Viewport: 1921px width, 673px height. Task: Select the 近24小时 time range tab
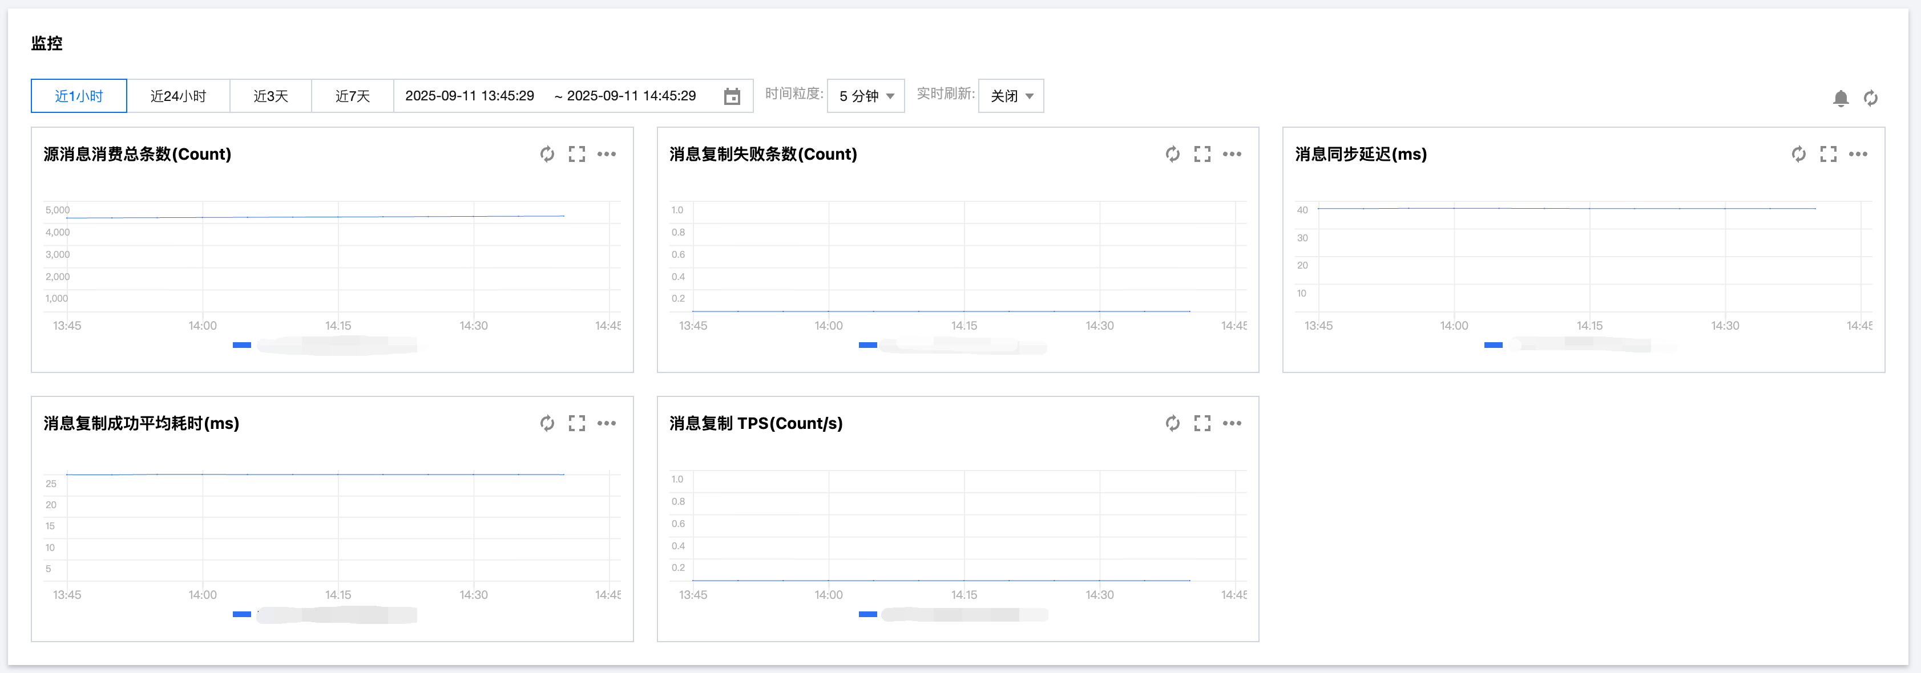(x=177, y=96)
